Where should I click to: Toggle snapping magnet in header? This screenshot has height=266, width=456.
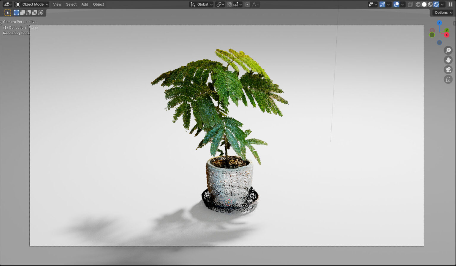[x=229, y=4]
